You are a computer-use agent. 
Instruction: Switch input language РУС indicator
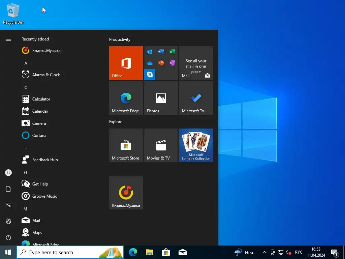point(299,252)
